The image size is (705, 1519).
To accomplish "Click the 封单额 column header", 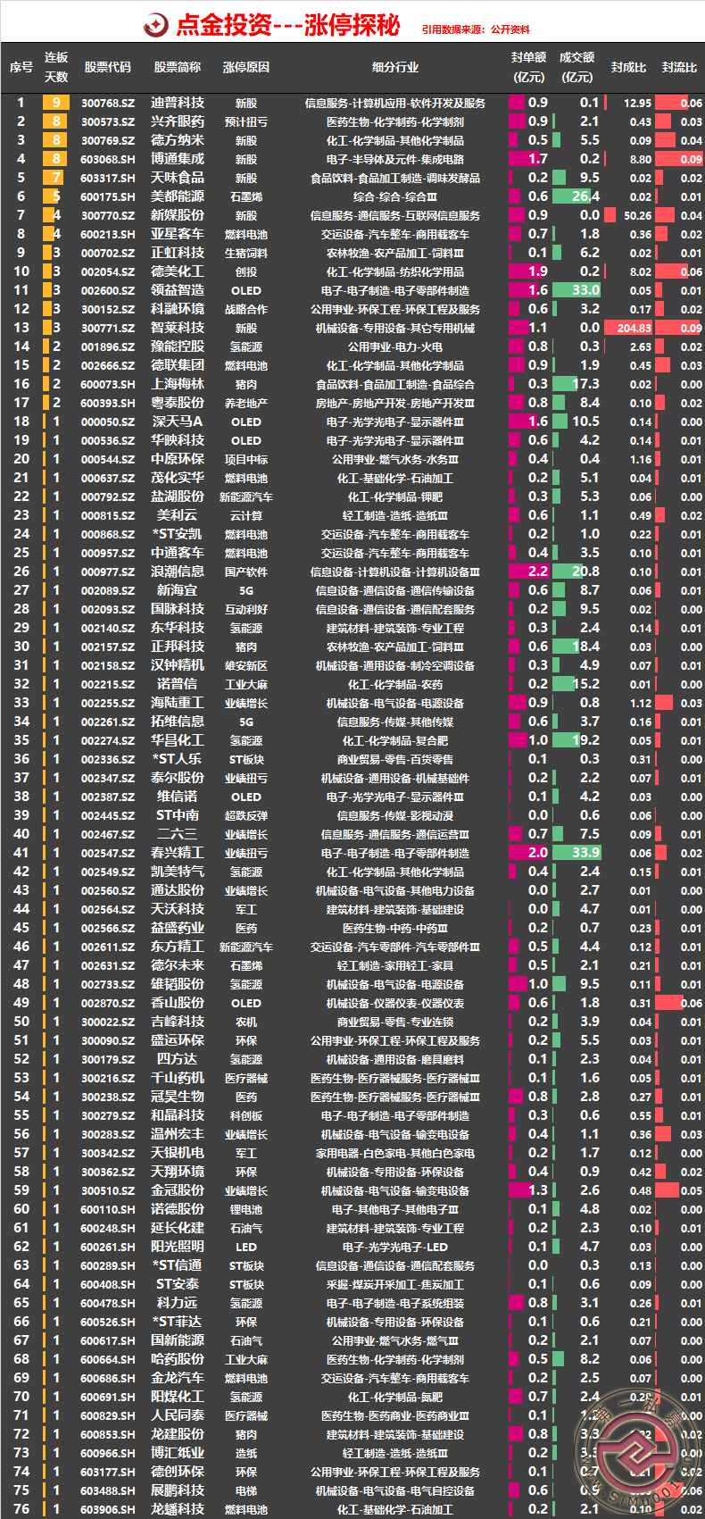I will click(x=528, y=67).
